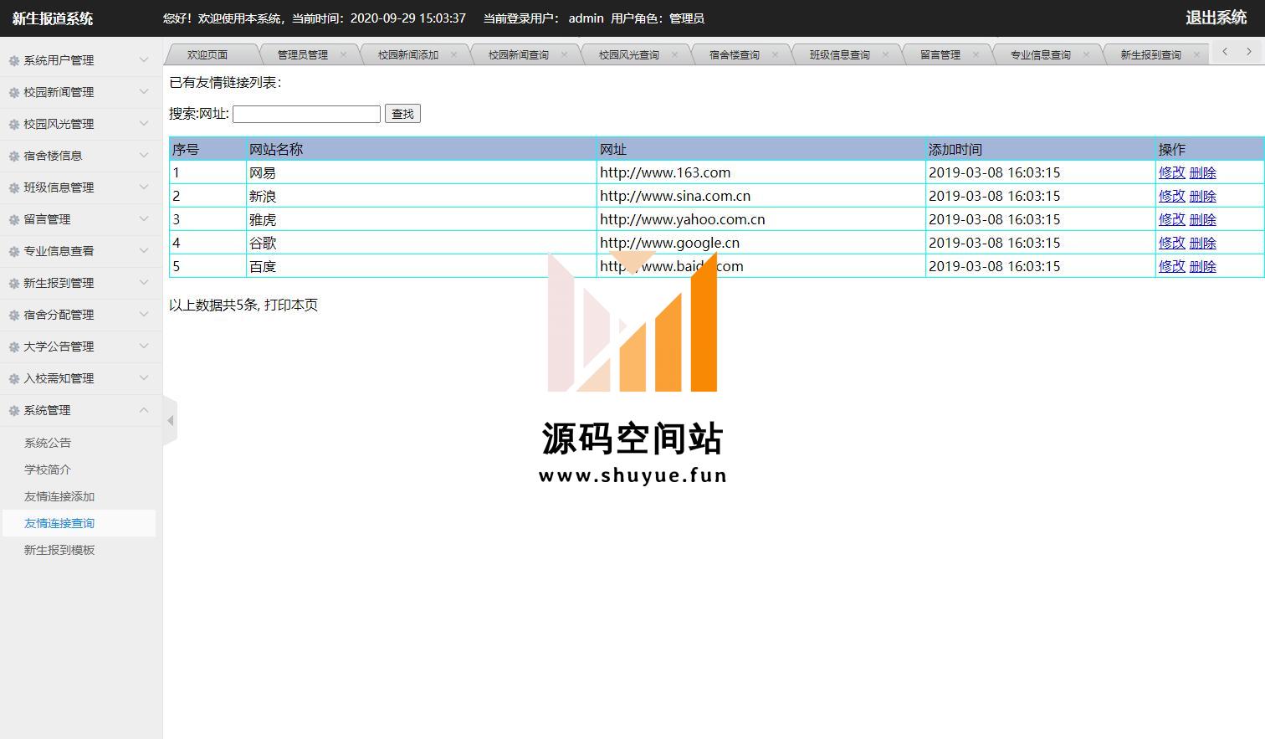The image size is (1265, 739).
Task: Click 删除 for the 雅虎 row
Action: pos(1202,219)
